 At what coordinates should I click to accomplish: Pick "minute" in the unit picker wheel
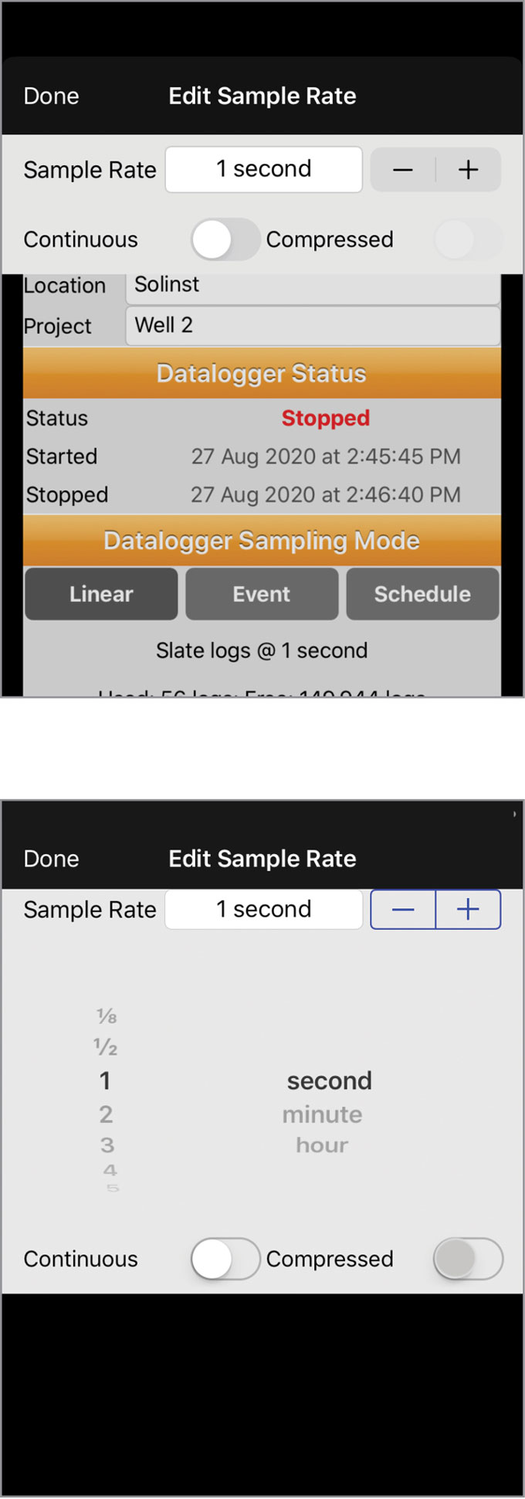pyautogui.click(x=322, y=1114)
